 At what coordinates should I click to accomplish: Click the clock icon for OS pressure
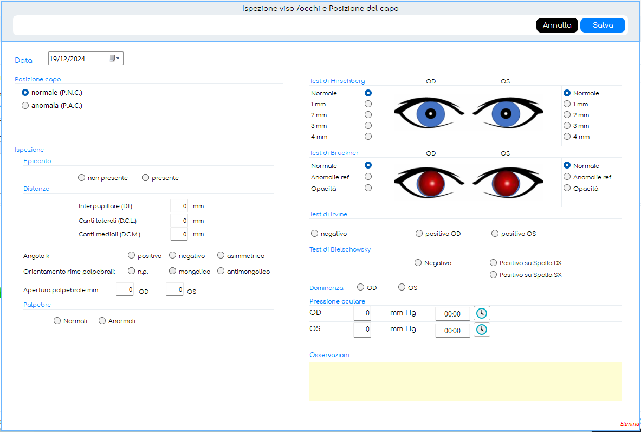pyautogui.click(x=482, y=330)
